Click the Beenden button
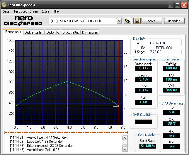The height and width of the screenshot is (155, 189). point(174,21)
